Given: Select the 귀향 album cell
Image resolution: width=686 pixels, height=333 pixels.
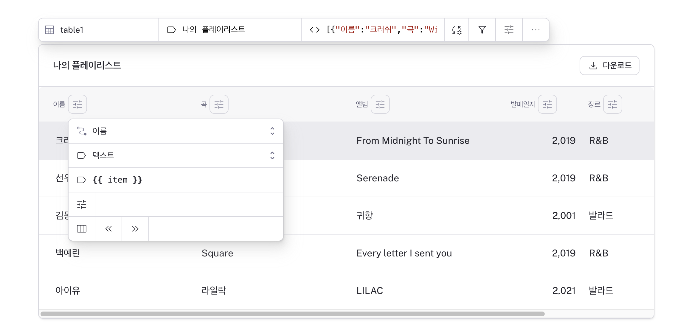Looking at the screenshot, I should click(x=365, y=216).
